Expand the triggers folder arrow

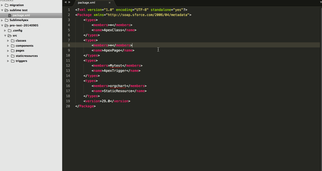point(8,61)
